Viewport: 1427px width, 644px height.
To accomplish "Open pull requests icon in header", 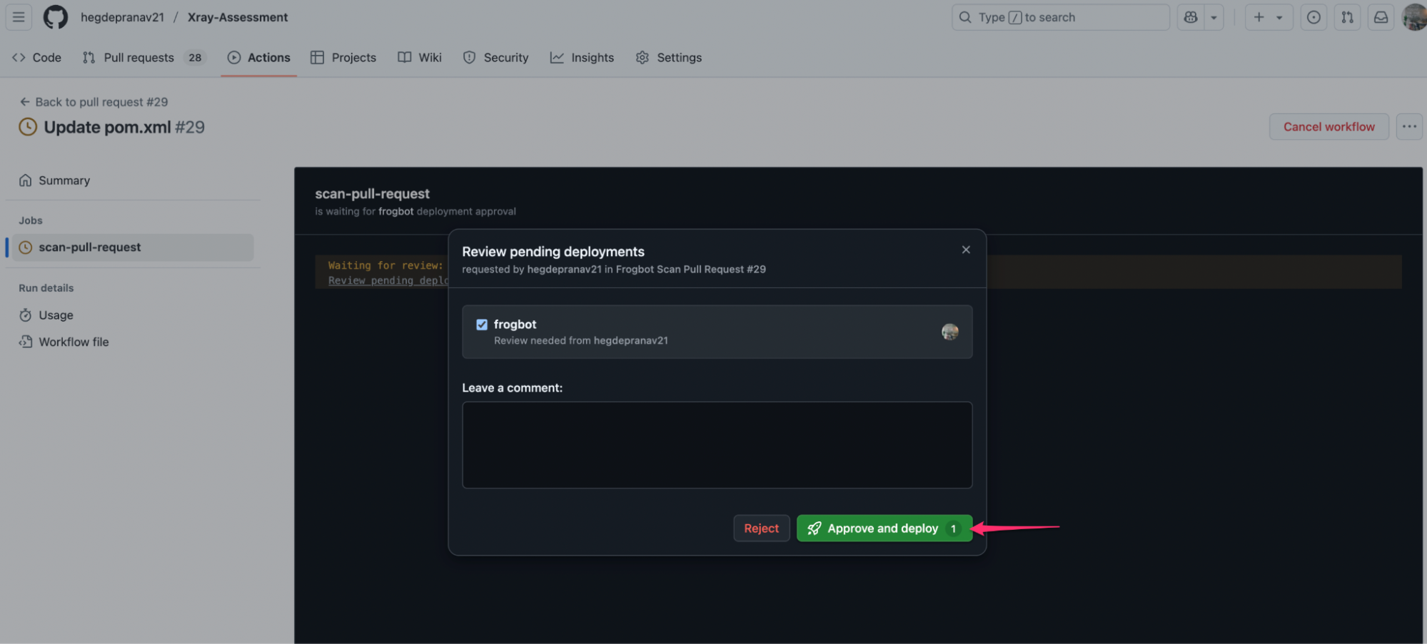I will click(1347, 17).
